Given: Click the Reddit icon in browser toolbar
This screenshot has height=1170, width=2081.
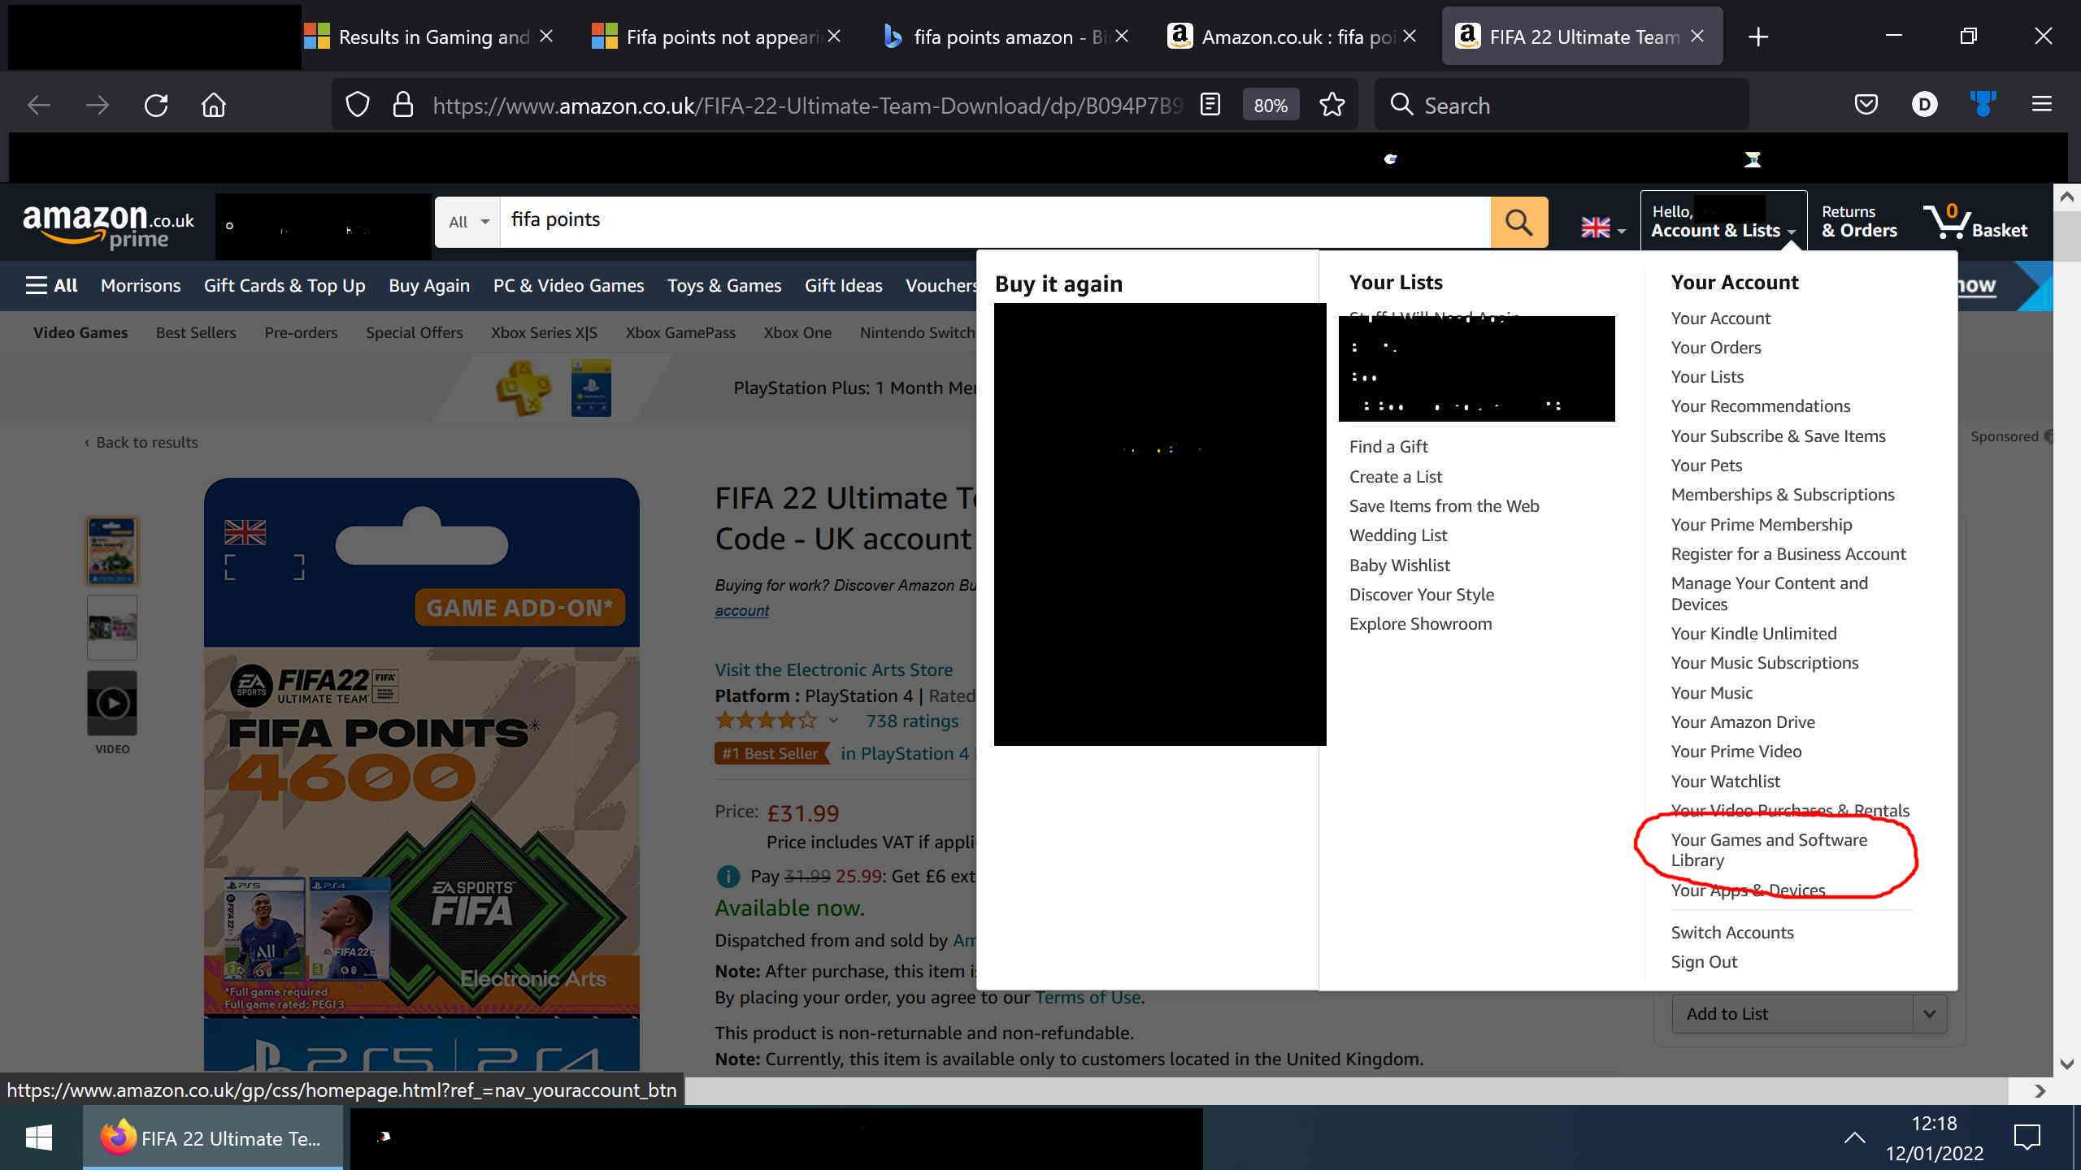Looking at the screenshot, I should point(1983,104).
